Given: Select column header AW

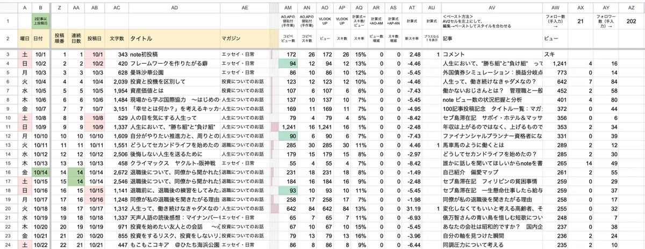Looking at the screenshot, I should click(x=555, y=8).
